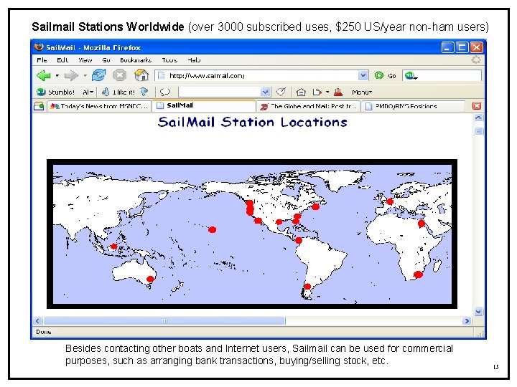The width and height of the screenshot is (517, 387).
Task: Open the search engine selector icon
Action: click(x=410, y=76)
